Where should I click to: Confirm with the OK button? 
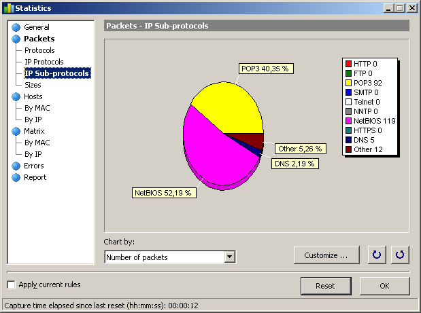384,286
